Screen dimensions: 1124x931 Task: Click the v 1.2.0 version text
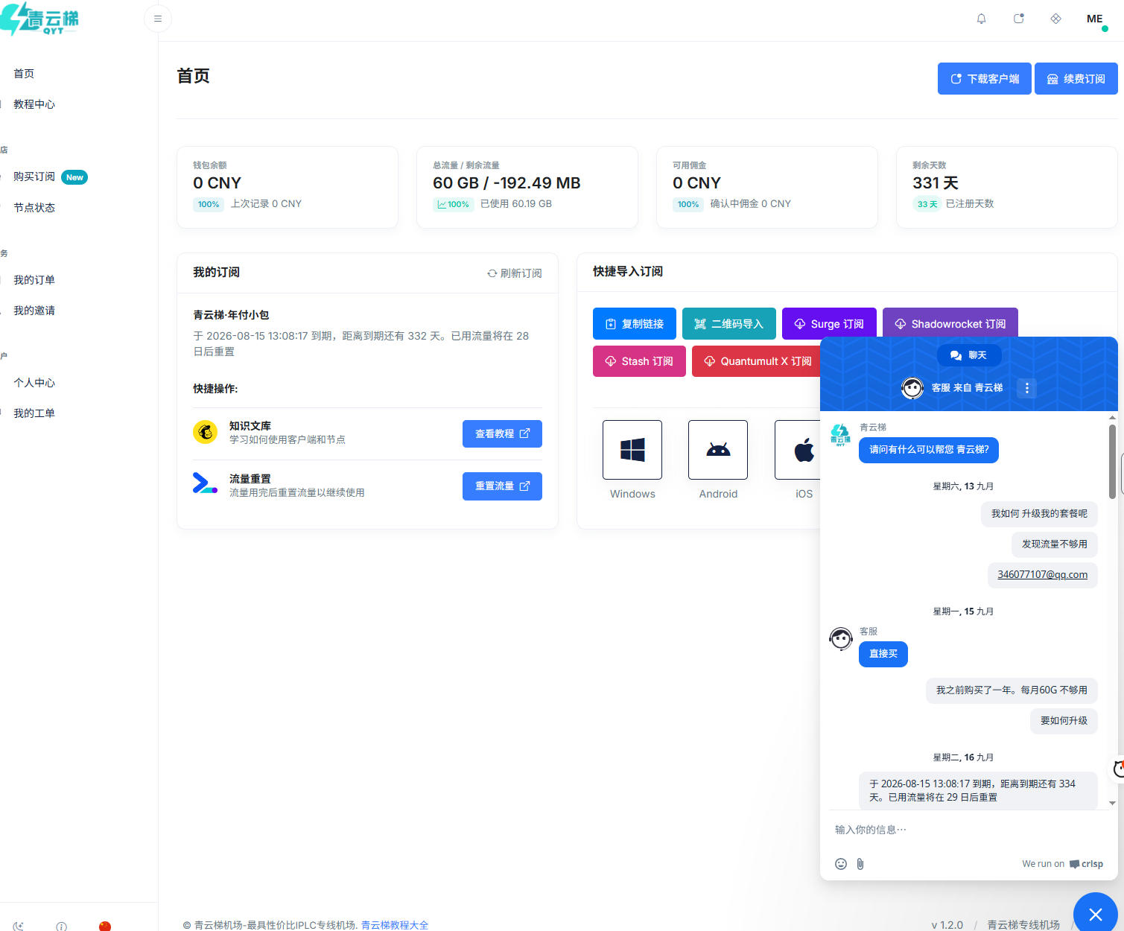pos(947,925)
